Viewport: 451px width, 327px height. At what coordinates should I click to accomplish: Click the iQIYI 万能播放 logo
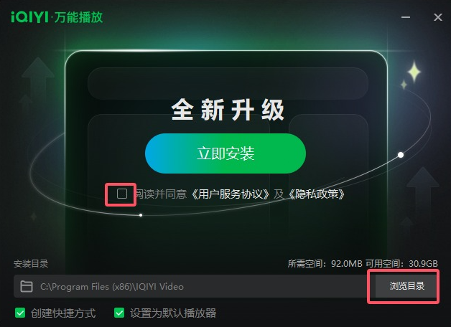(57, 17)
